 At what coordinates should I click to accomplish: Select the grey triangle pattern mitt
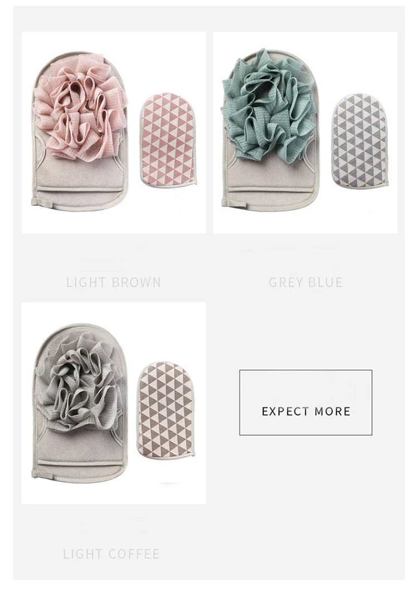[360, 141]
